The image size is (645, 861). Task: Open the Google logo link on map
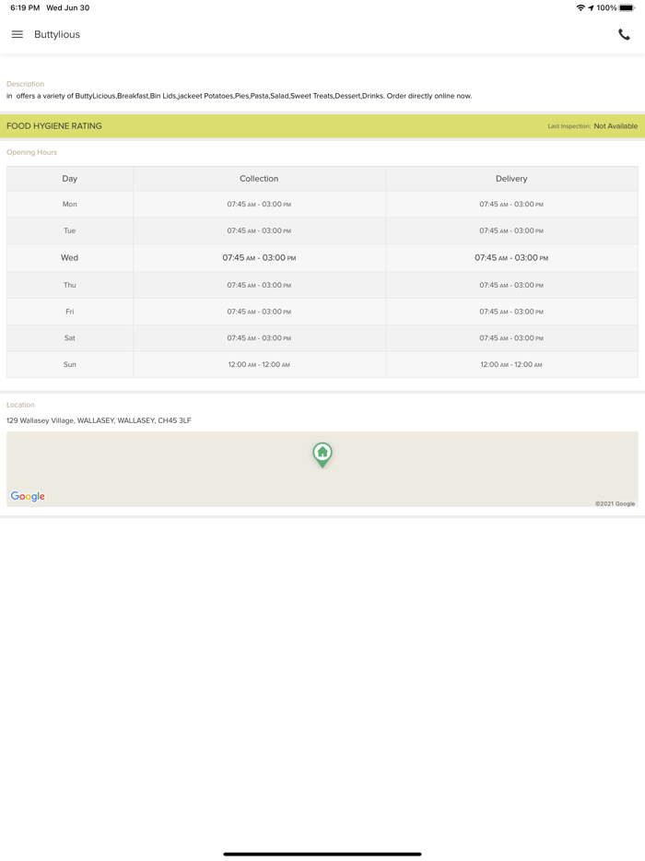(x=28, y=496)
